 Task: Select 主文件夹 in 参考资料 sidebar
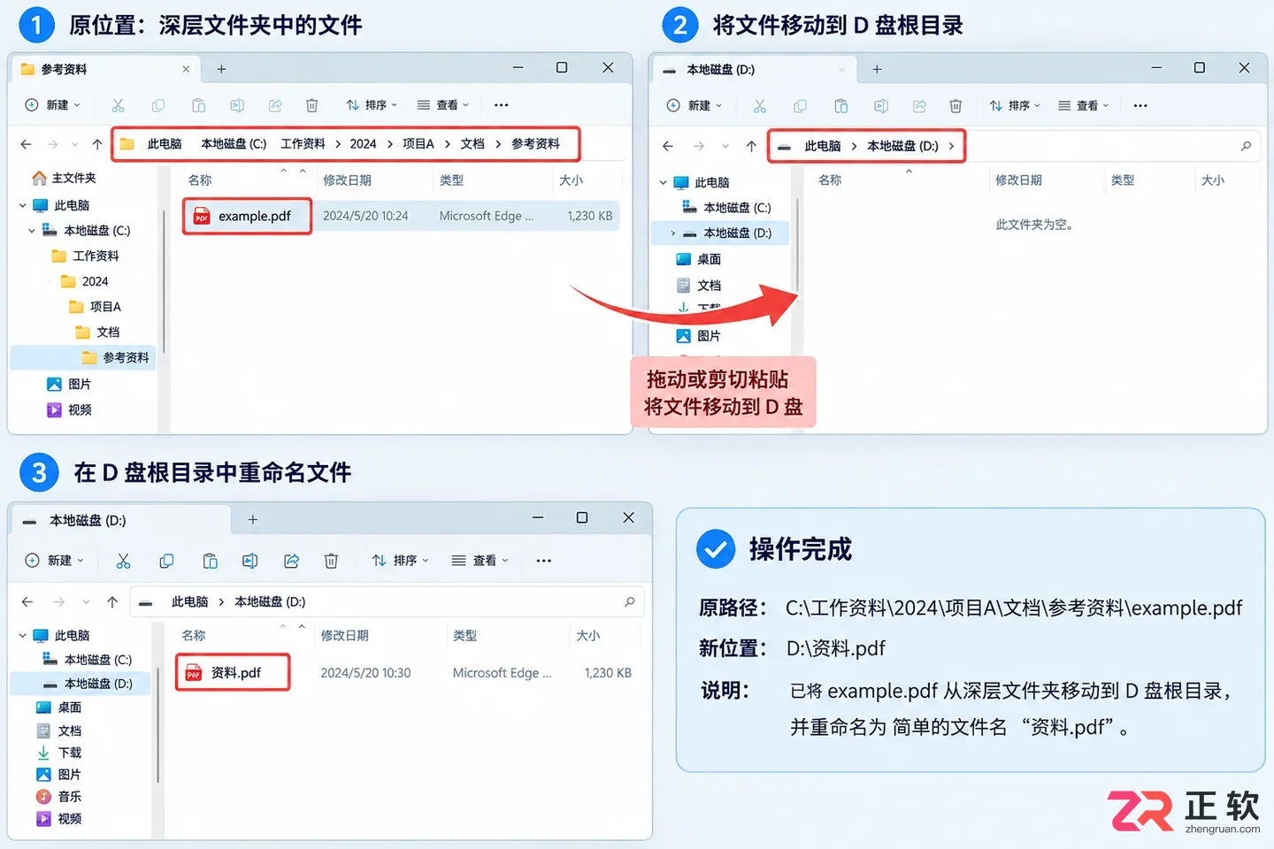[x=65, y=178]
